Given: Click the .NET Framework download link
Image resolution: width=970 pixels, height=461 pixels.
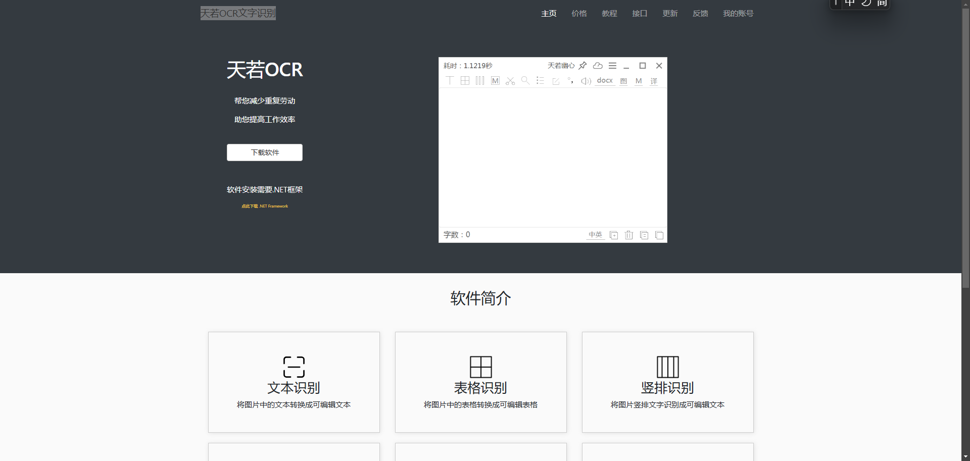Looking at the screenshot, I should click(265, 206).
